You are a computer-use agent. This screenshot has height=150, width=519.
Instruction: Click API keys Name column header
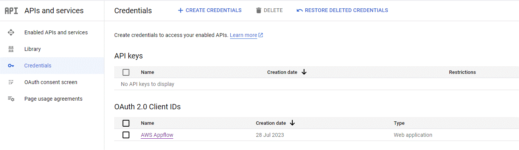point(148,72)
